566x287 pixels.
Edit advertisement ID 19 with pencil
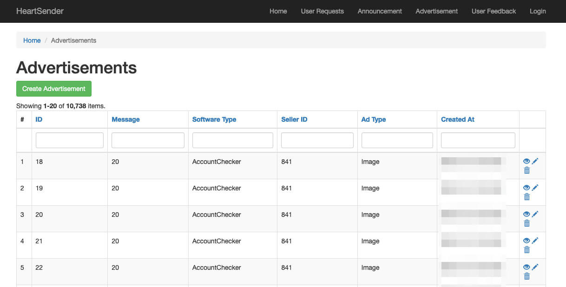tap(535, 187)
